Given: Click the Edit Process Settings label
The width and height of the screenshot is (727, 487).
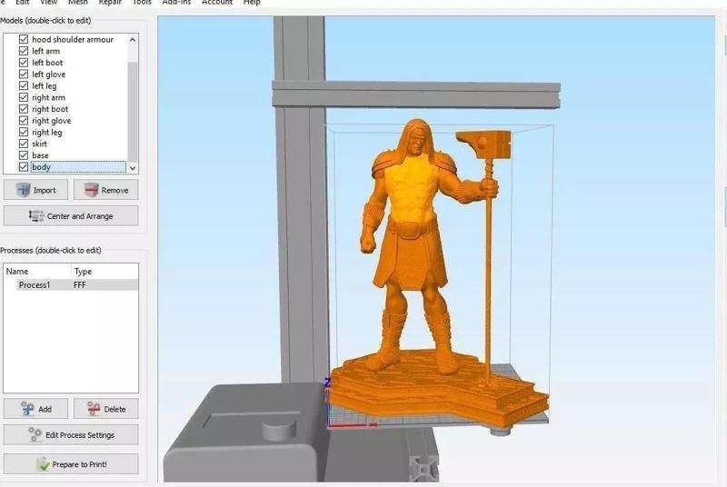Looking at the screenshot, I should point(80,435).
